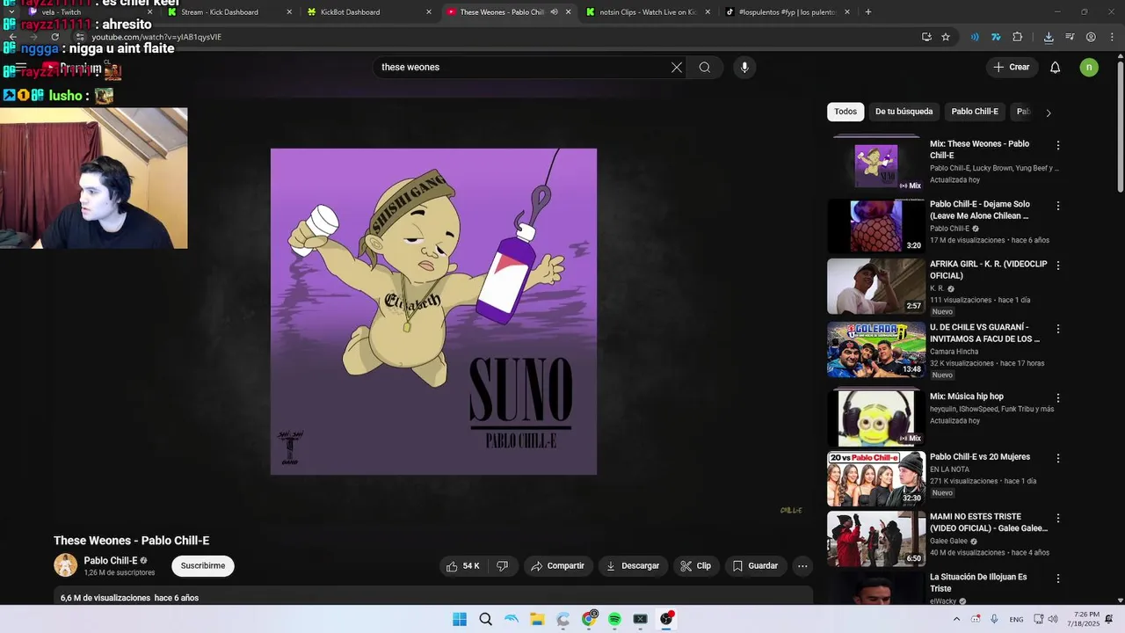Viewport: 1125px width, 633px height.
Task: Open more actions three-dot button under video
Action: pos(802,566)
